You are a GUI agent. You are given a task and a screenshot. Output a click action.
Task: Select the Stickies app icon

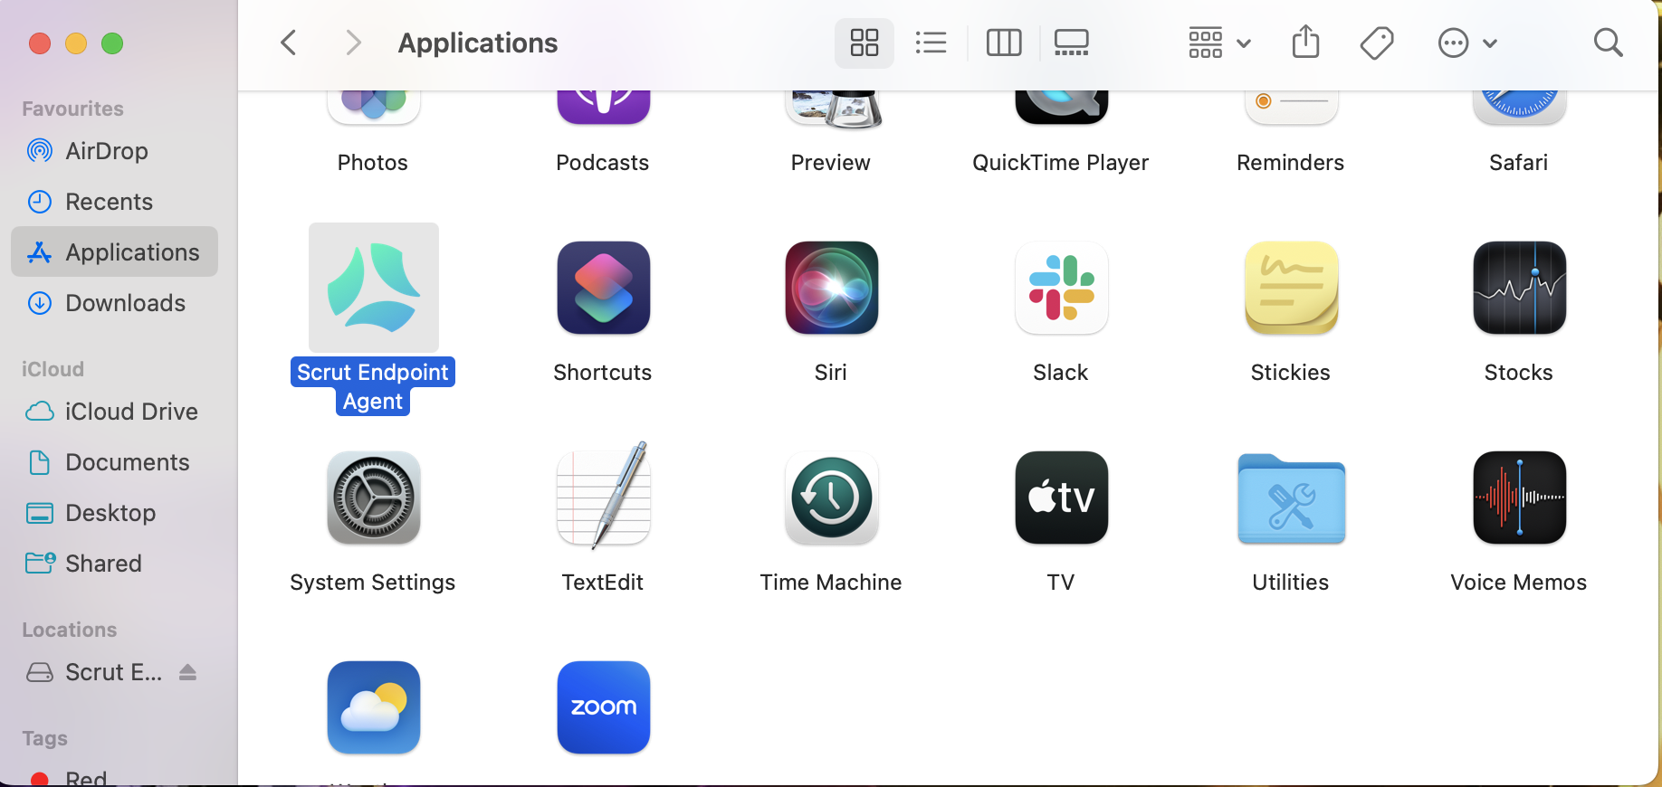coord(1291,288)
